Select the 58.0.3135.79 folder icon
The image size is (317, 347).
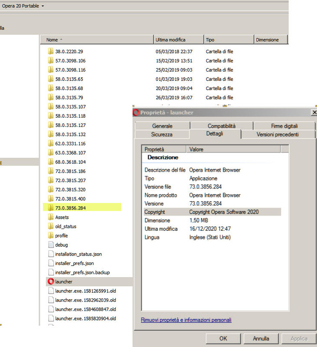51,97
